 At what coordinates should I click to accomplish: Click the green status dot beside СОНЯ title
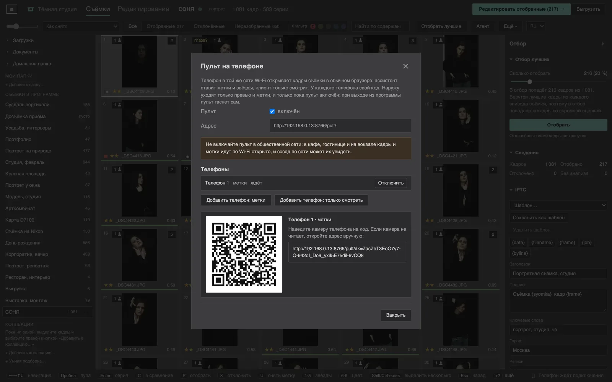tap(200, 9)
